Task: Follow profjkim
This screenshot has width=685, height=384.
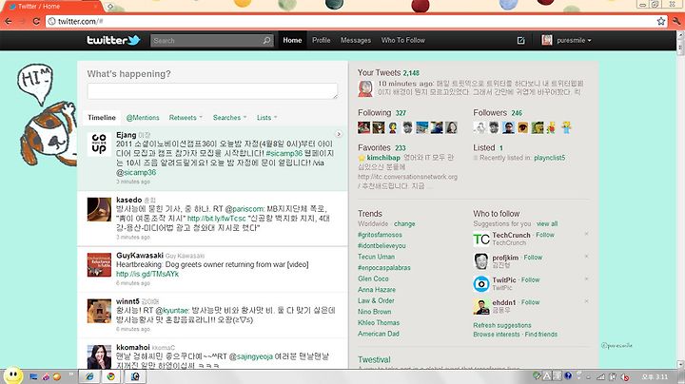Action: pyautogui.click(x=533, y=258)
